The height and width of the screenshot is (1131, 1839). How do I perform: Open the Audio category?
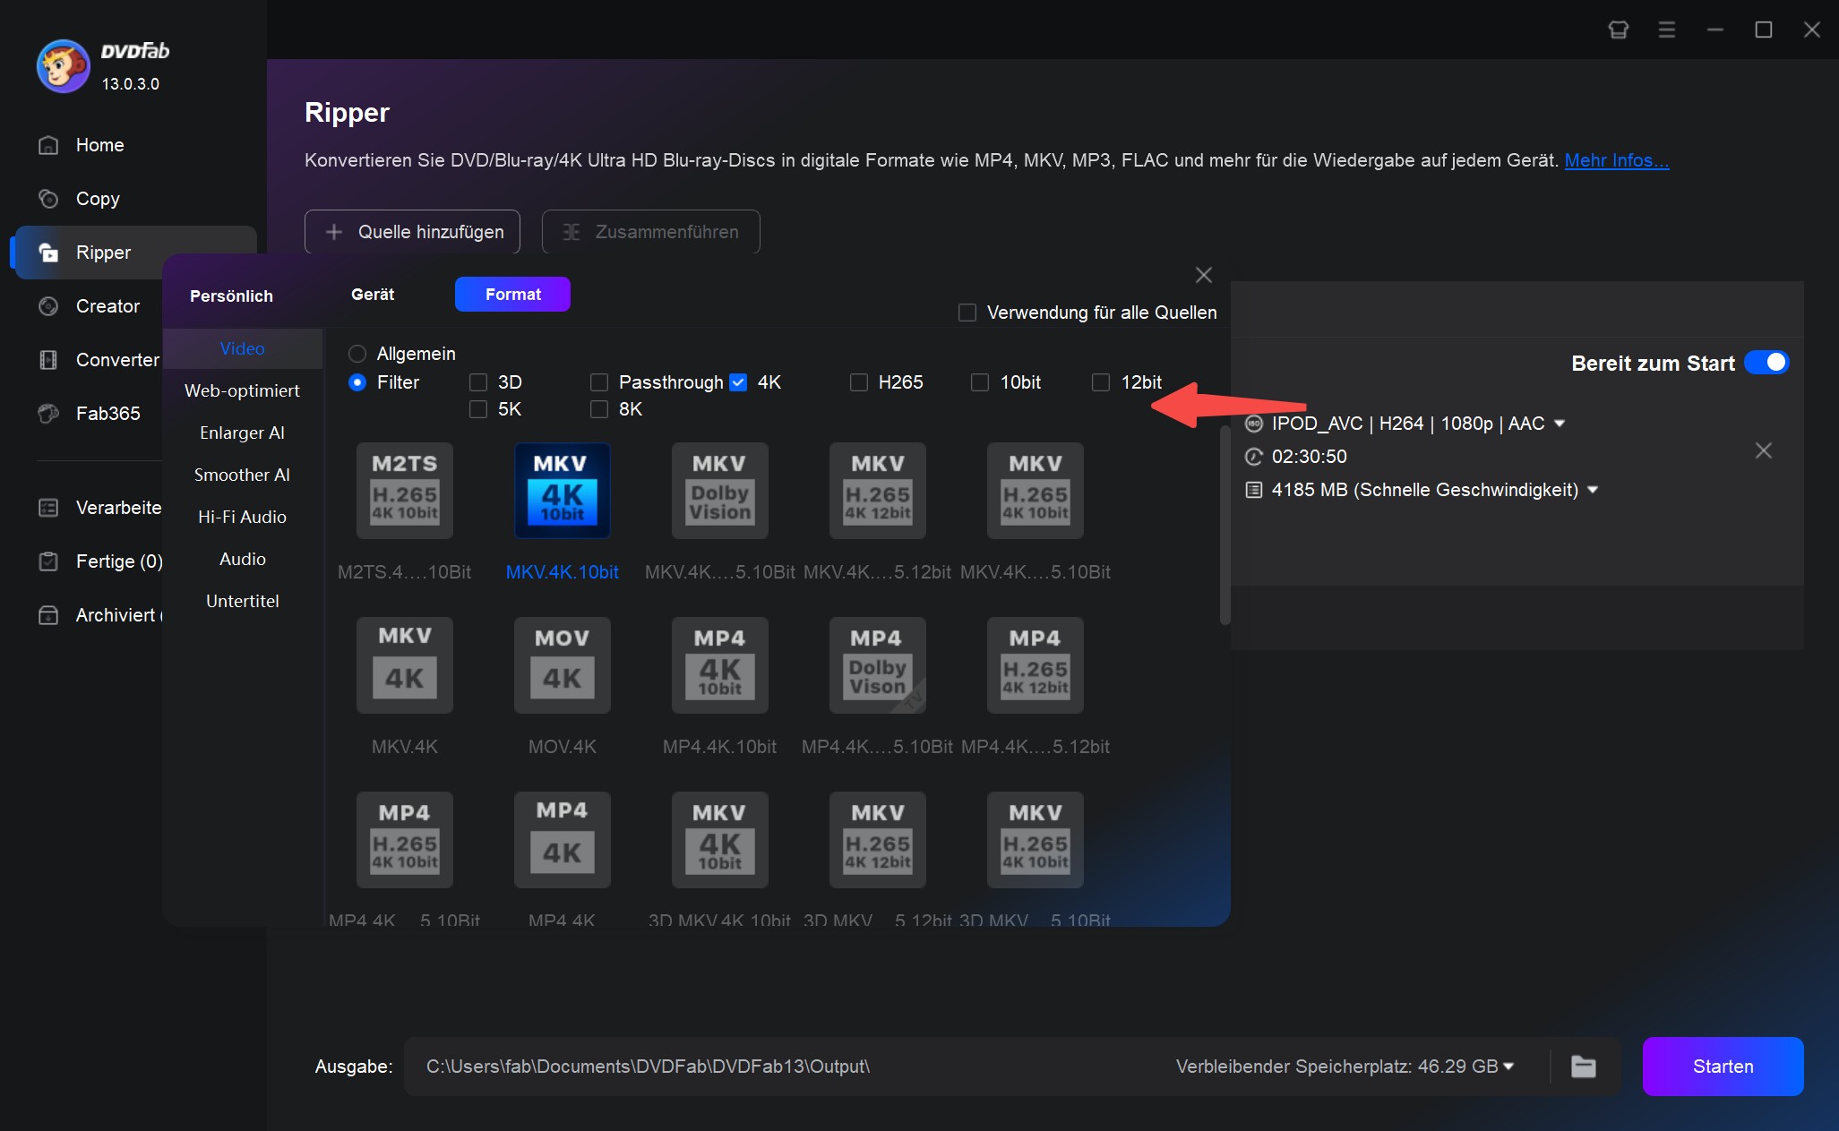click(242, 559)
